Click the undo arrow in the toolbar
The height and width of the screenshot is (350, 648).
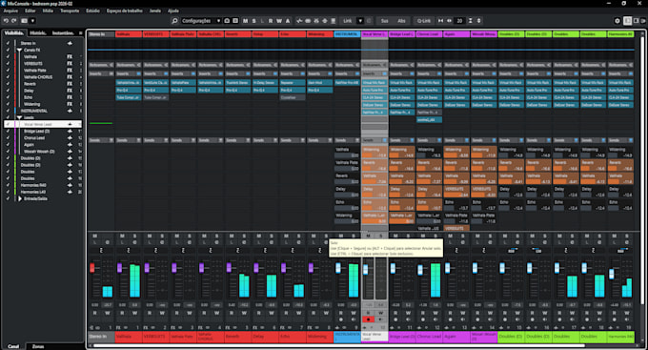click(x=6, y=21)
